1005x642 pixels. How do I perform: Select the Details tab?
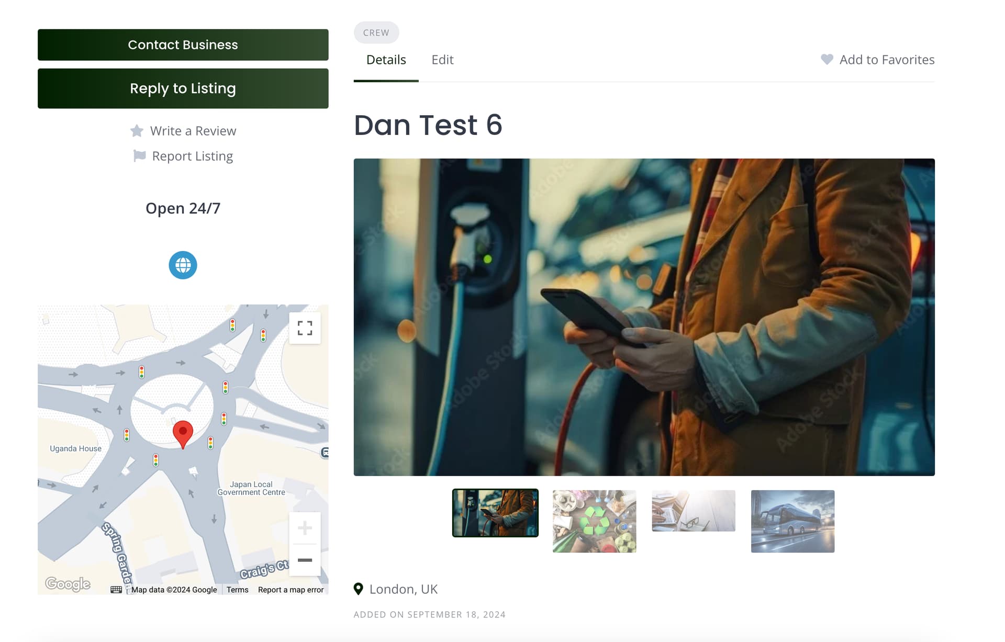click(386, 60)
